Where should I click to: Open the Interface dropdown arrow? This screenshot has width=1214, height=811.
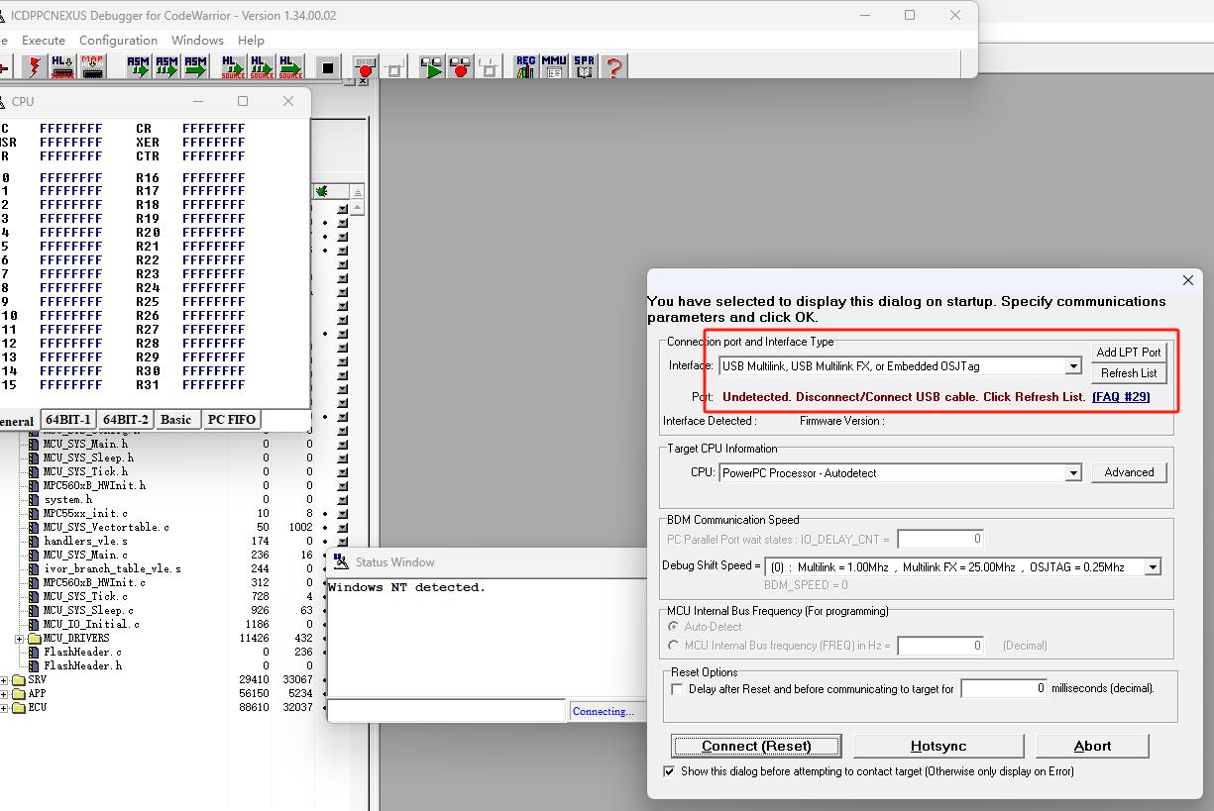[x=1072, y=366]
